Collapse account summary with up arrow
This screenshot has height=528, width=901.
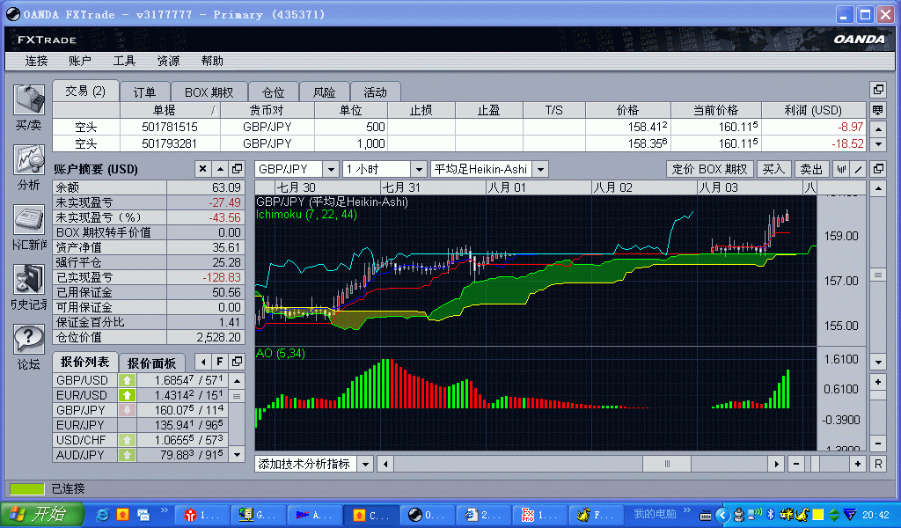coord(220,169)
